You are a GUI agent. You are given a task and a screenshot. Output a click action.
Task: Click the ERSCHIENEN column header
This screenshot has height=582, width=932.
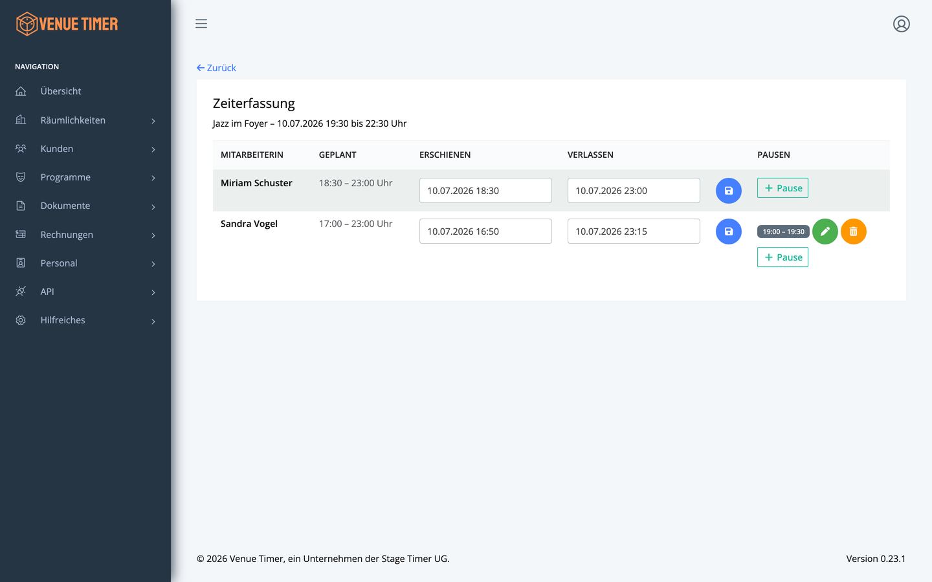(445, 155)
